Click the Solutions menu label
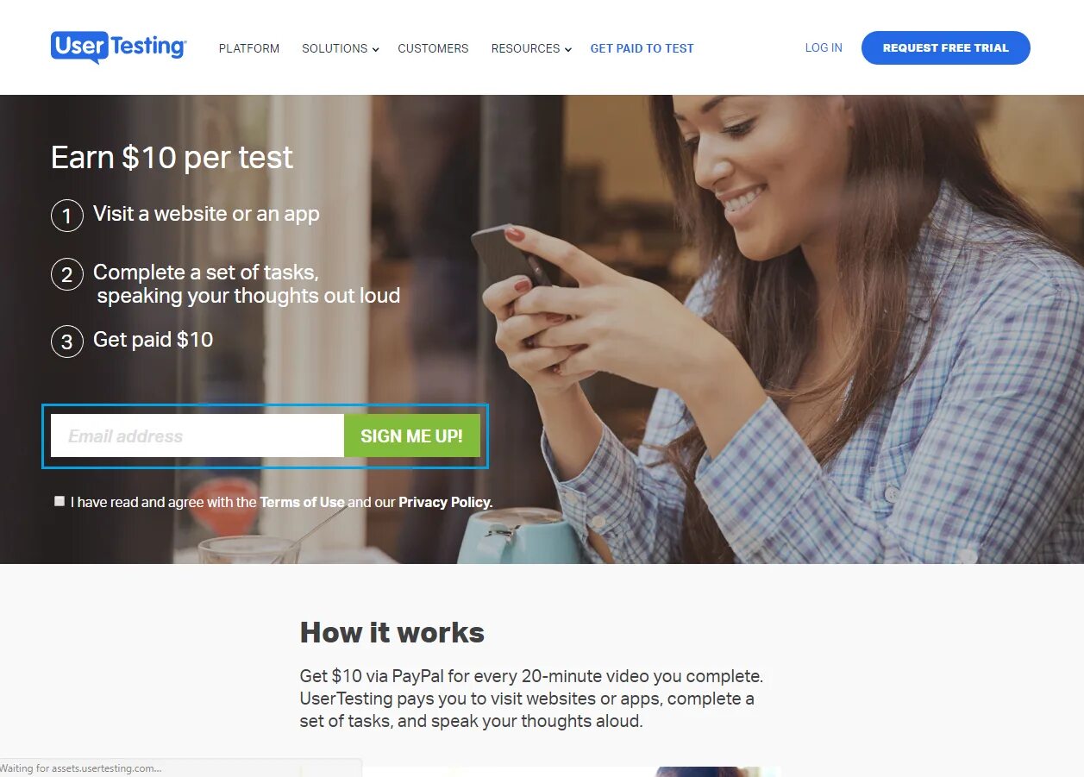 [x=335, y=48]
